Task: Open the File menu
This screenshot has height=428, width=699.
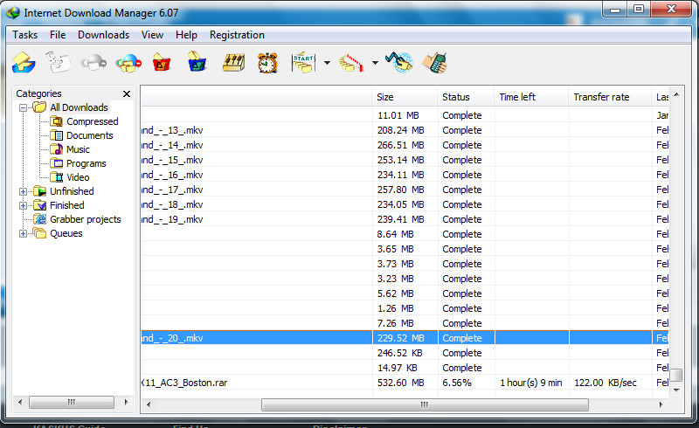Action: pos(58,35)
